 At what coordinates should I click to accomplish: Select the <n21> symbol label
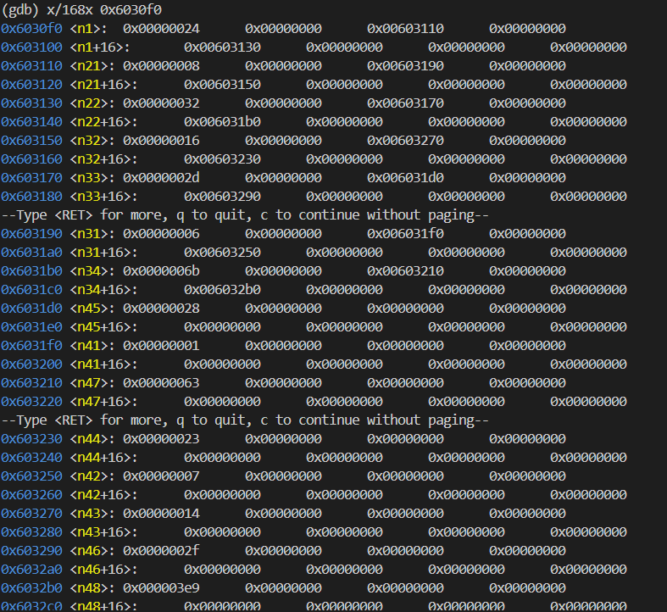point(88,66)
